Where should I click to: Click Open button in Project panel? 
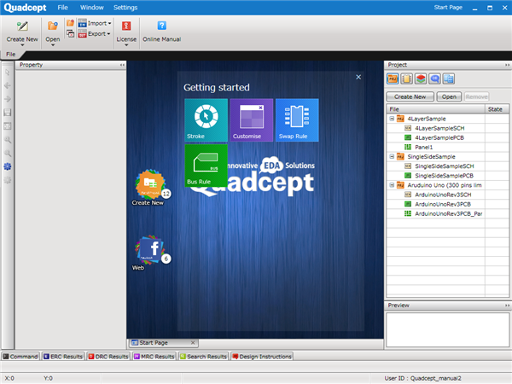click(449, 96)
